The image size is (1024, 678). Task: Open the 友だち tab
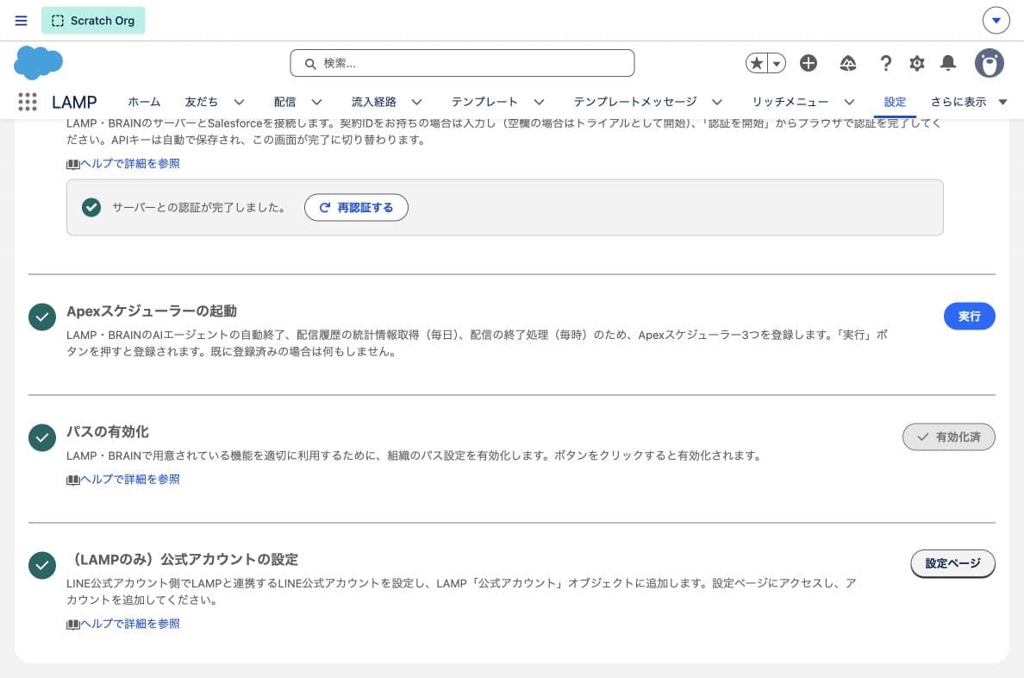[201, 102]
